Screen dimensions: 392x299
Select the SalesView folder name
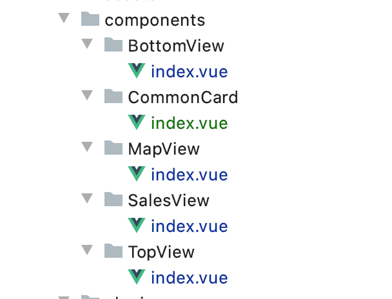168,200
